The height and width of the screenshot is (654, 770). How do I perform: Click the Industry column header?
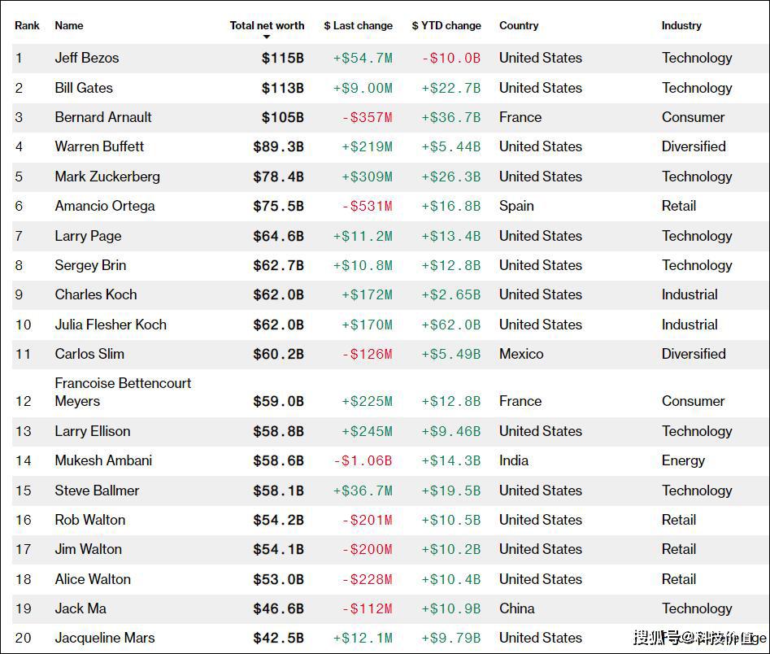point(681,25)
